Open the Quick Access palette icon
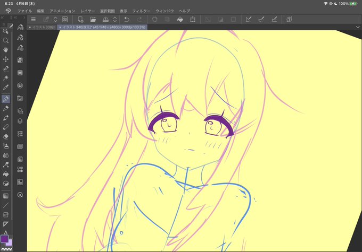This screenshot has width=362, height=252. (x=20, y=195)
